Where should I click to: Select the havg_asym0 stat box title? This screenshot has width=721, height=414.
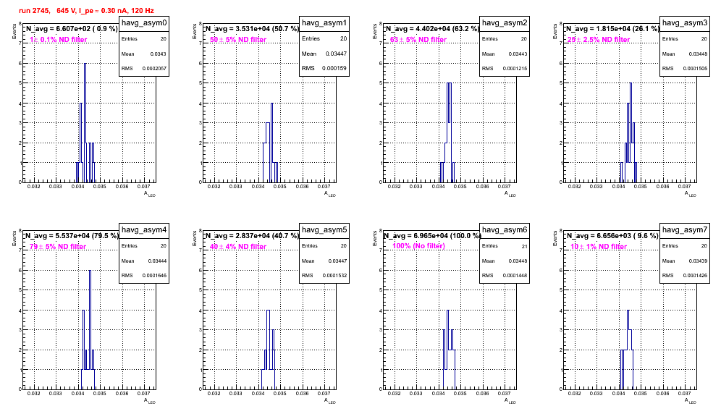(x=144, y=23)
